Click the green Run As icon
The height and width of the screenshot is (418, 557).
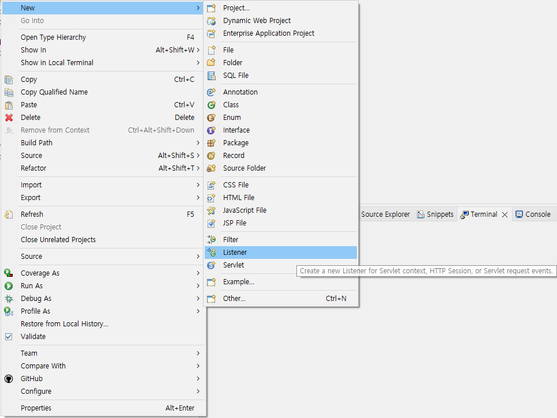click(9, 286)
